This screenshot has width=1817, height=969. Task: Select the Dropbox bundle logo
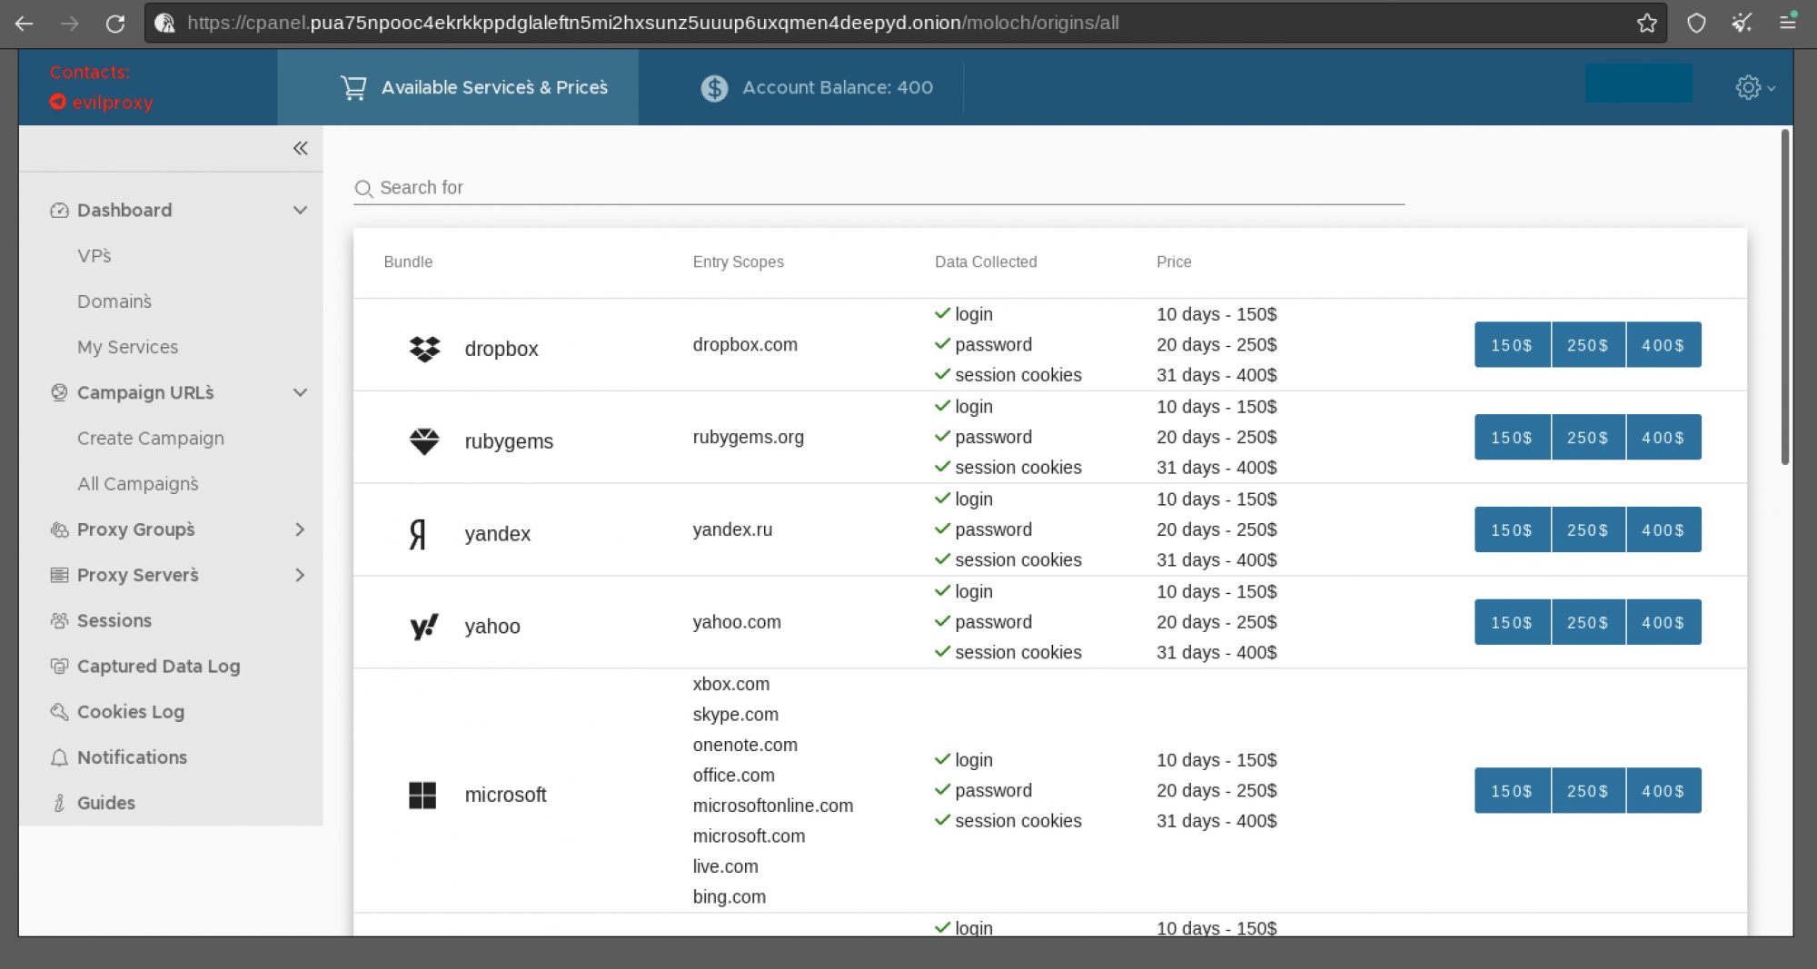[424, 346]
